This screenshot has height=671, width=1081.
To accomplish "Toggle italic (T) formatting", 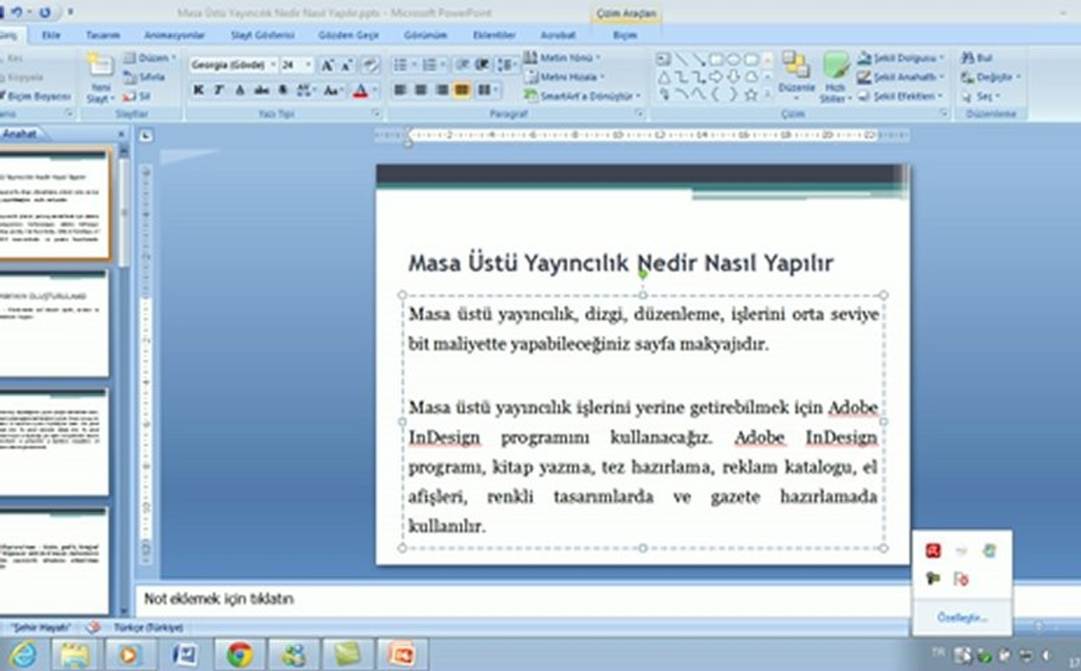I will point(219,91).
